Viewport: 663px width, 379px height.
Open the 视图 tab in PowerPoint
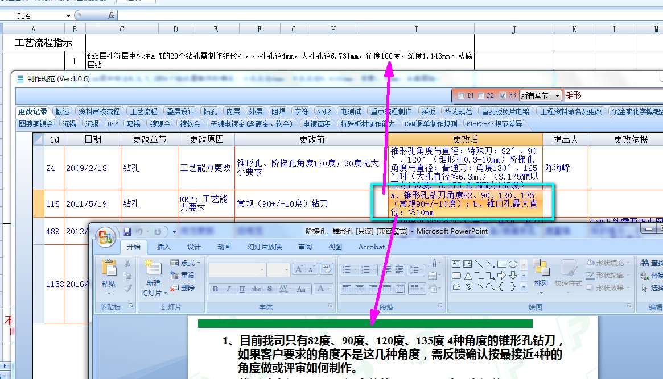pyautogui.click(x=335, y=247)
